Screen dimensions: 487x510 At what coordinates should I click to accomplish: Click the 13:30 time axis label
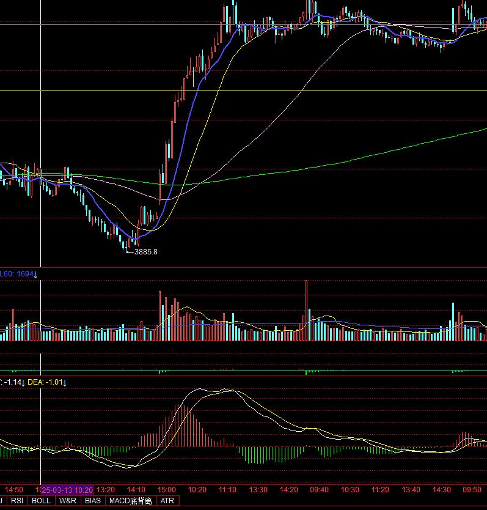pos(258,490)
